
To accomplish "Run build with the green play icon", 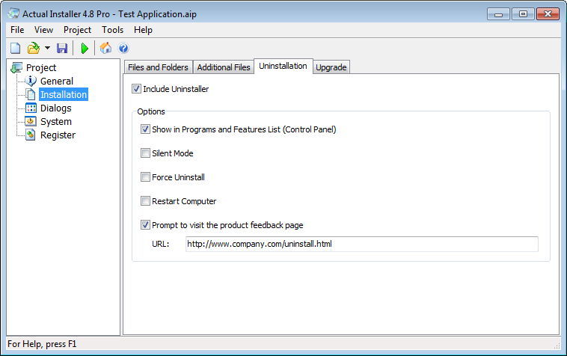I will coord(85,48).
